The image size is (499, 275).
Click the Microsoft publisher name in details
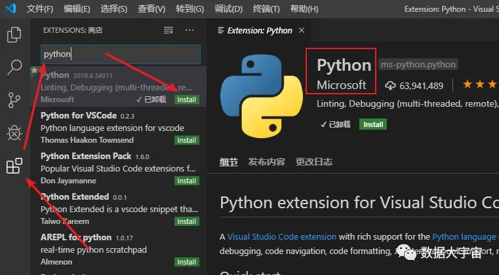[342, 85]
